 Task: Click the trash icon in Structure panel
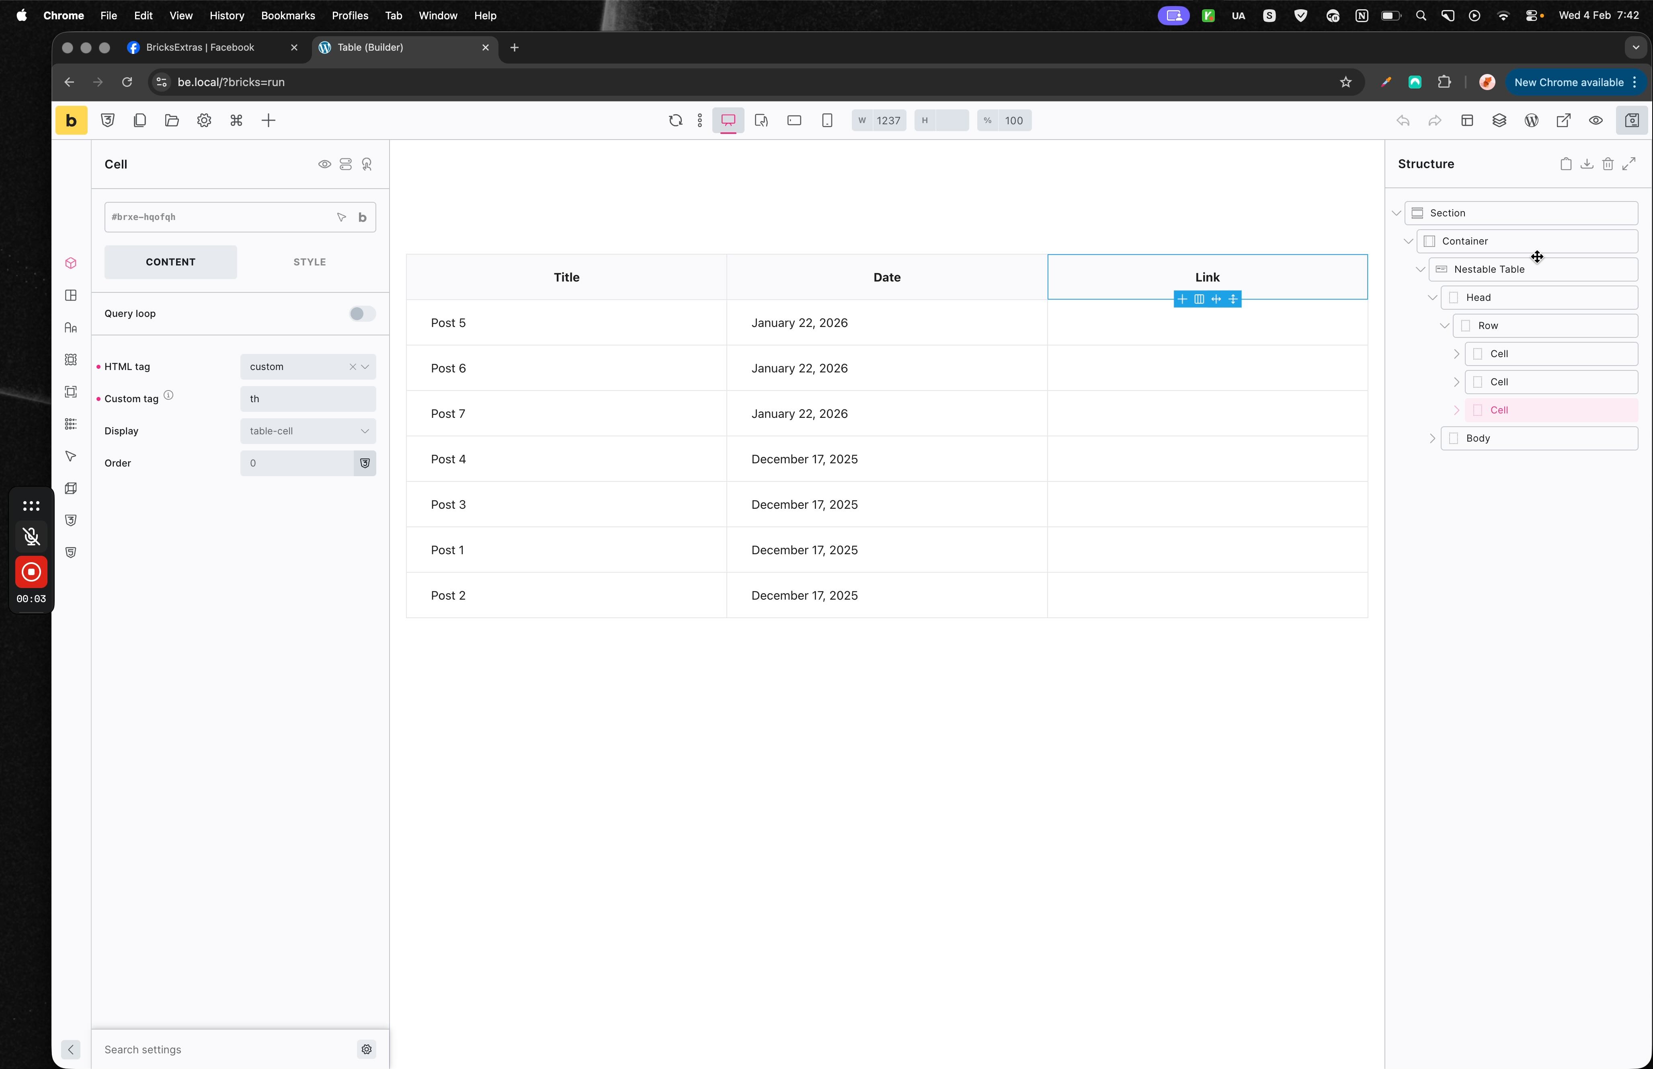pyautogui.click(x=1608, y=164)
